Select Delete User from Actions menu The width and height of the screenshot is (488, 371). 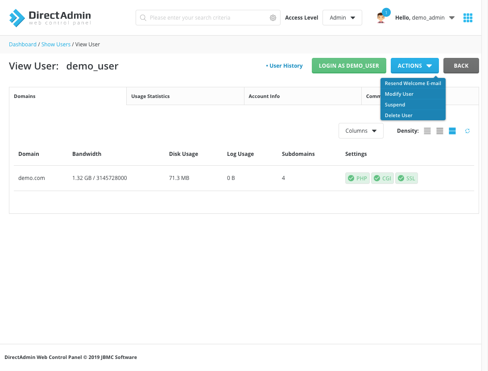click(398, 115)
